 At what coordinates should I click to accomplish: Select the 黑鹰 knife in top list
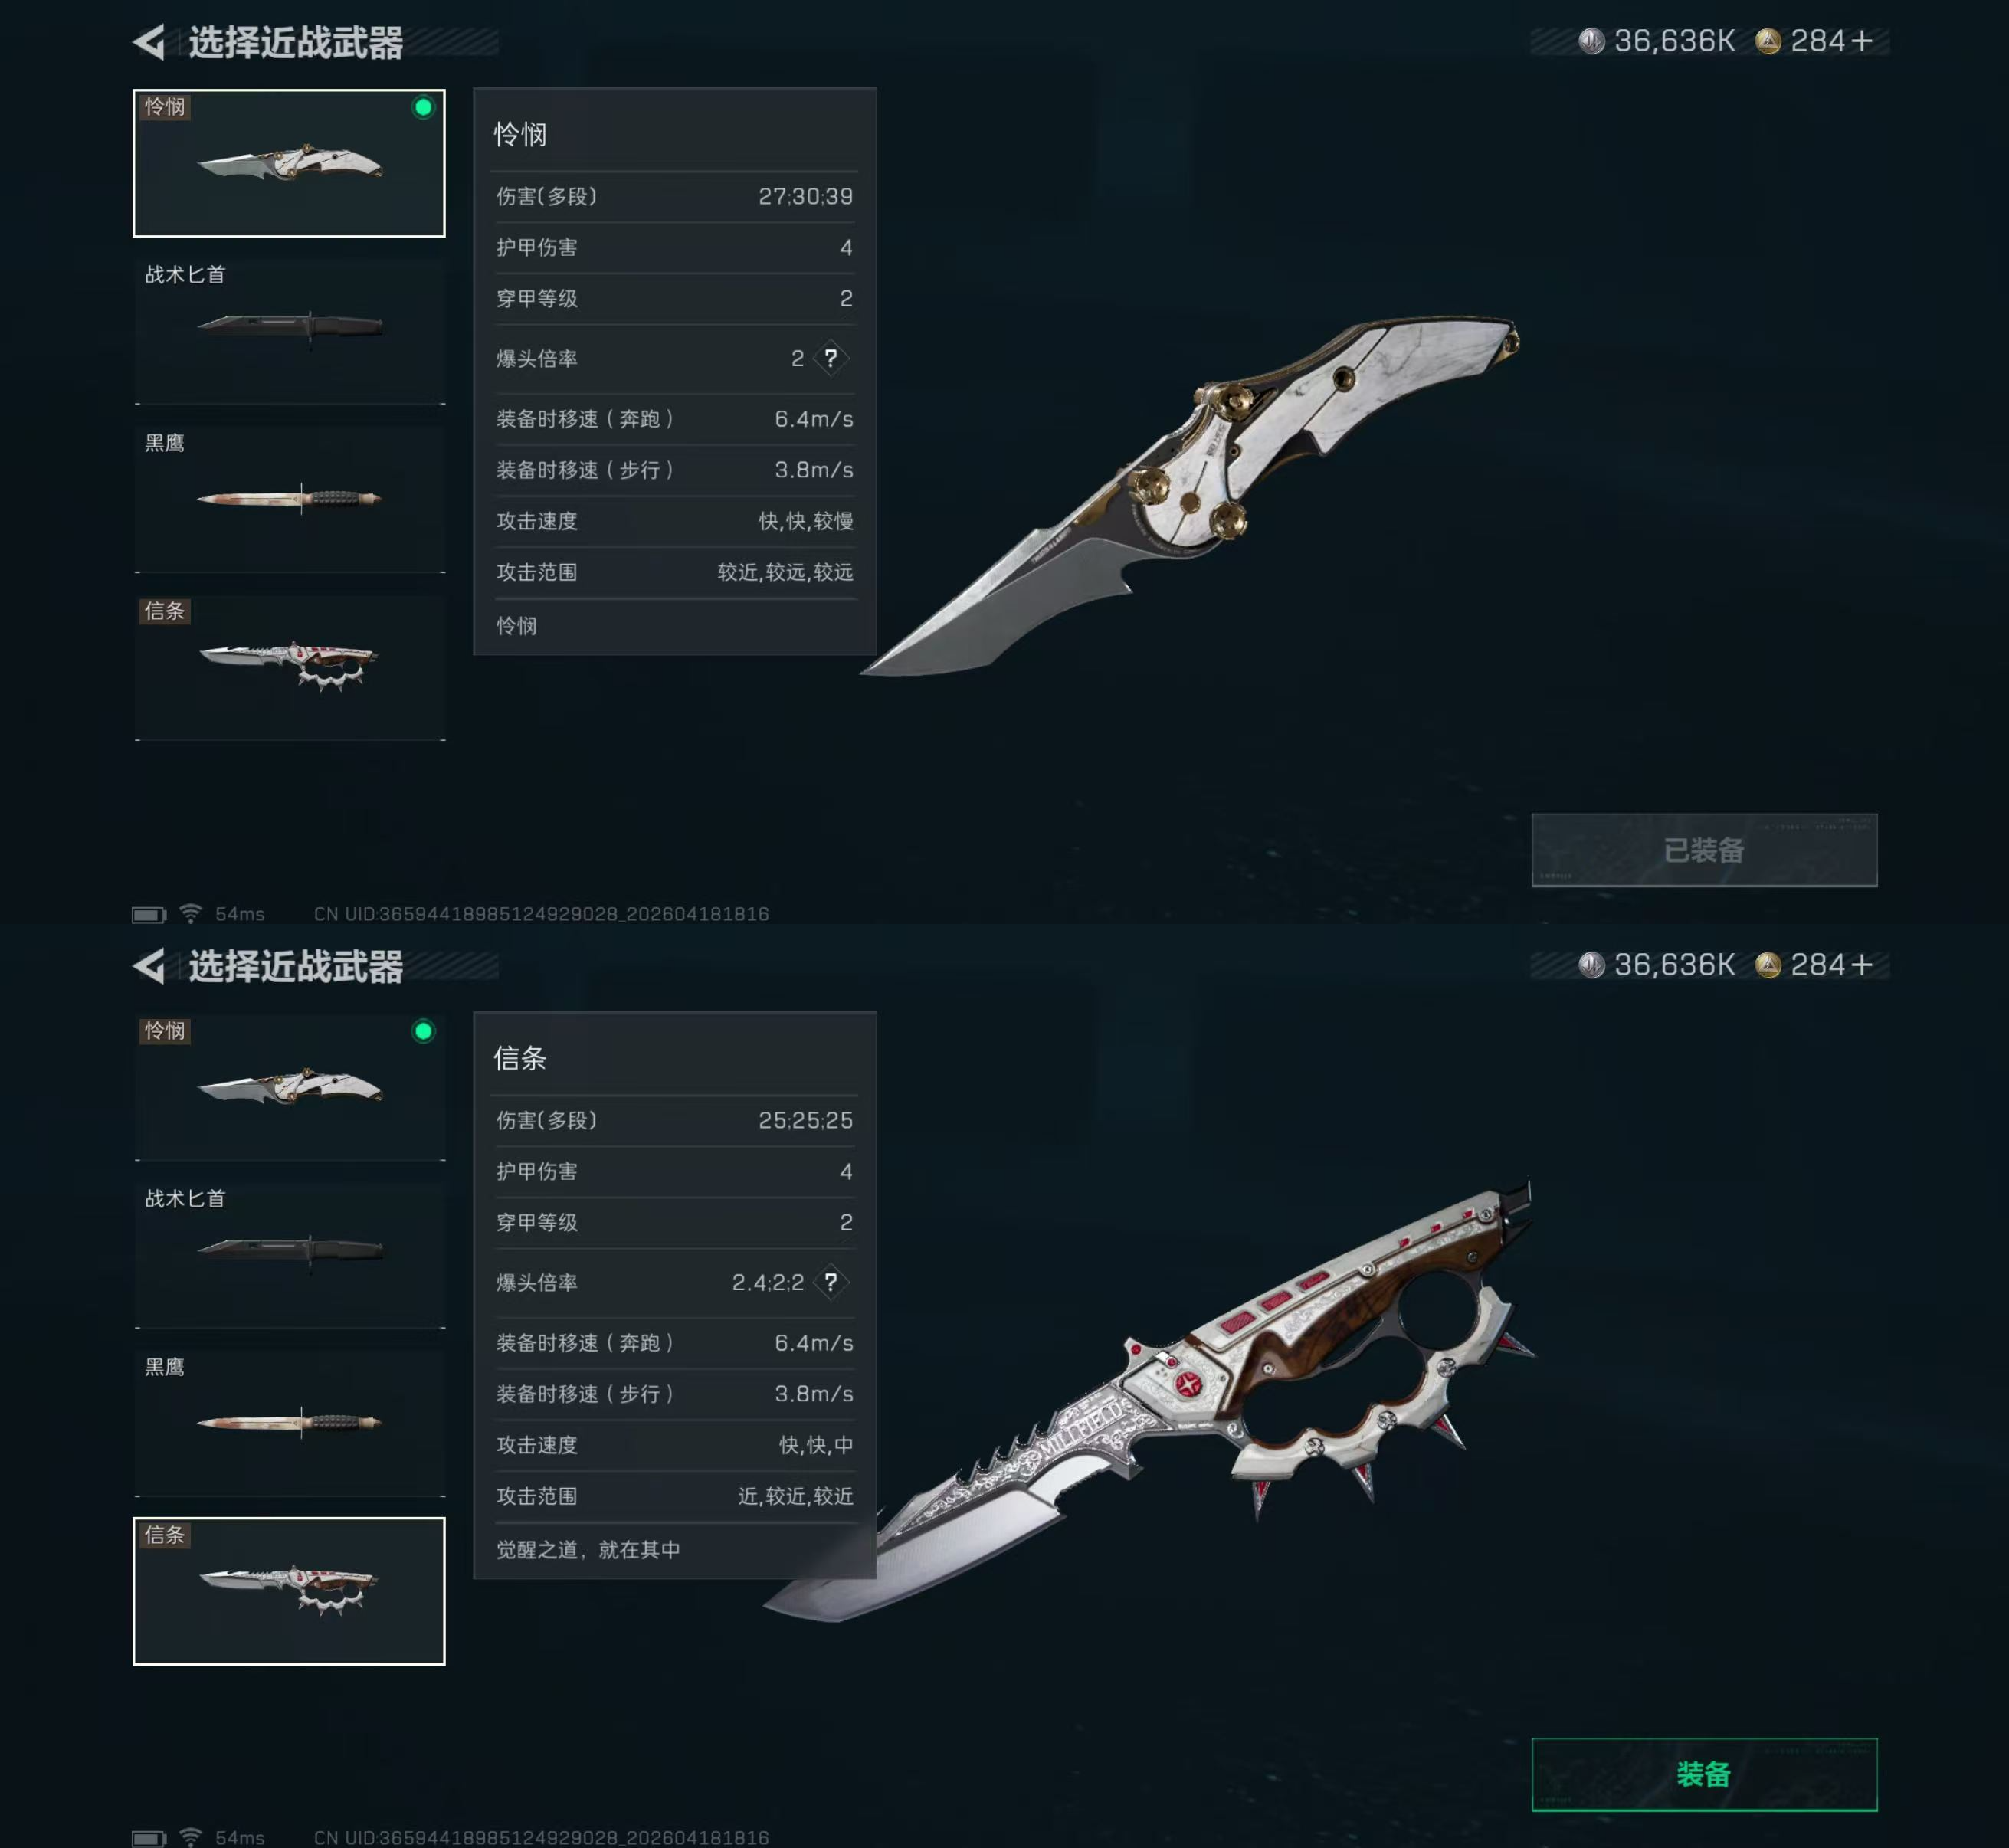click(290, 499)
